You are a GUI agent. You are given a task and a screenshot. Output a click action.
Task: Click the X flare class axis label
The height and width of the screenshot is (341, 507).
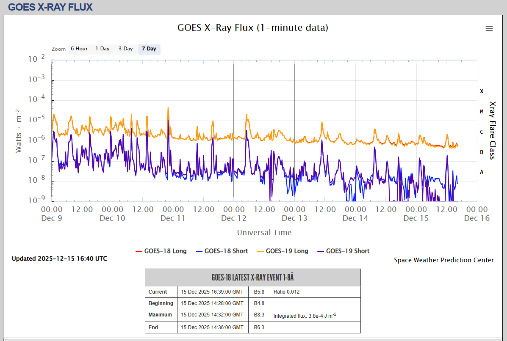(482, 91)
